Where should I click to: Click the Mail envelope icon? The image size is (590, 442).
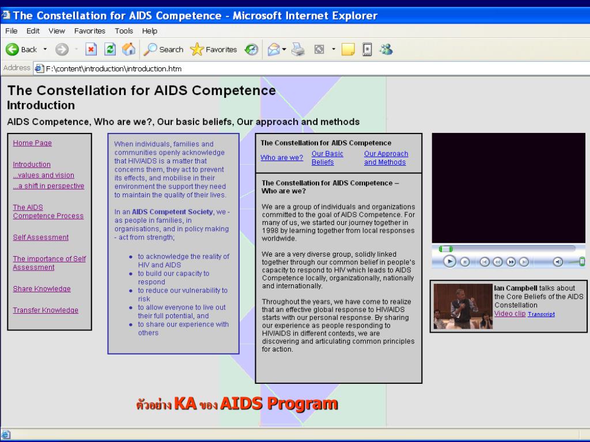pyautogui.click(x=274, y=49)
